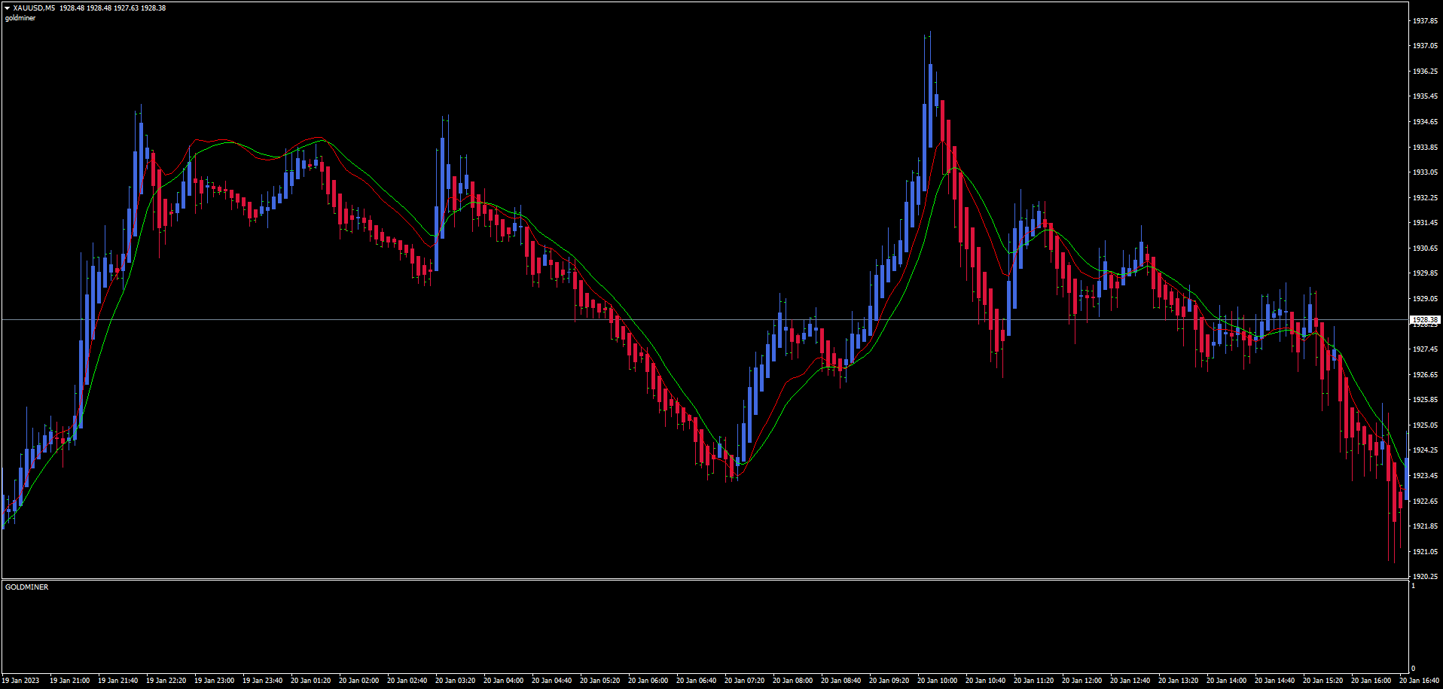Click the 1929.85 price scale label
Screen dimensions: 1443x689
pos(1425,273)
